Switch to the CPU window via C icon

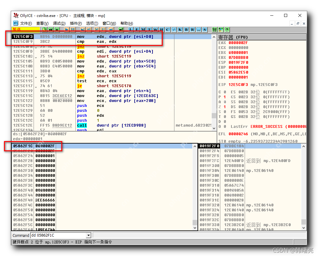[167, 30]
